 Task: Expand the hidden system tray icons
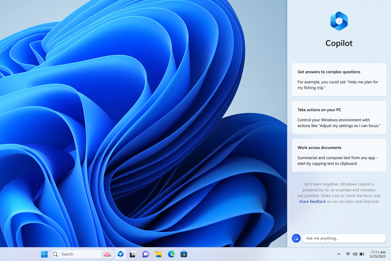click(x=339, y=254)
